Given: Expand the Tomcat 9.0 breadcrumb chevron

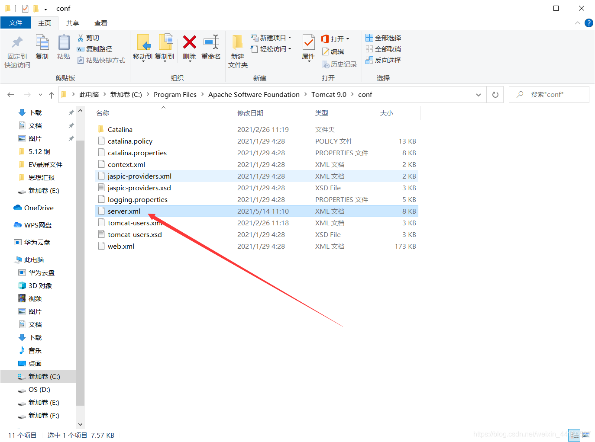Looking at the screenshot, I should pos(352,94).
